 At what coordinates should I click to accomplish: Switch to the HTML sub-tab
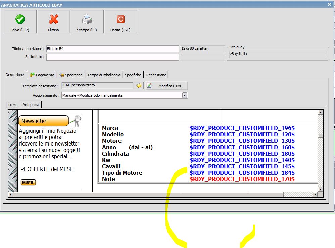click(x=13, y=105)
